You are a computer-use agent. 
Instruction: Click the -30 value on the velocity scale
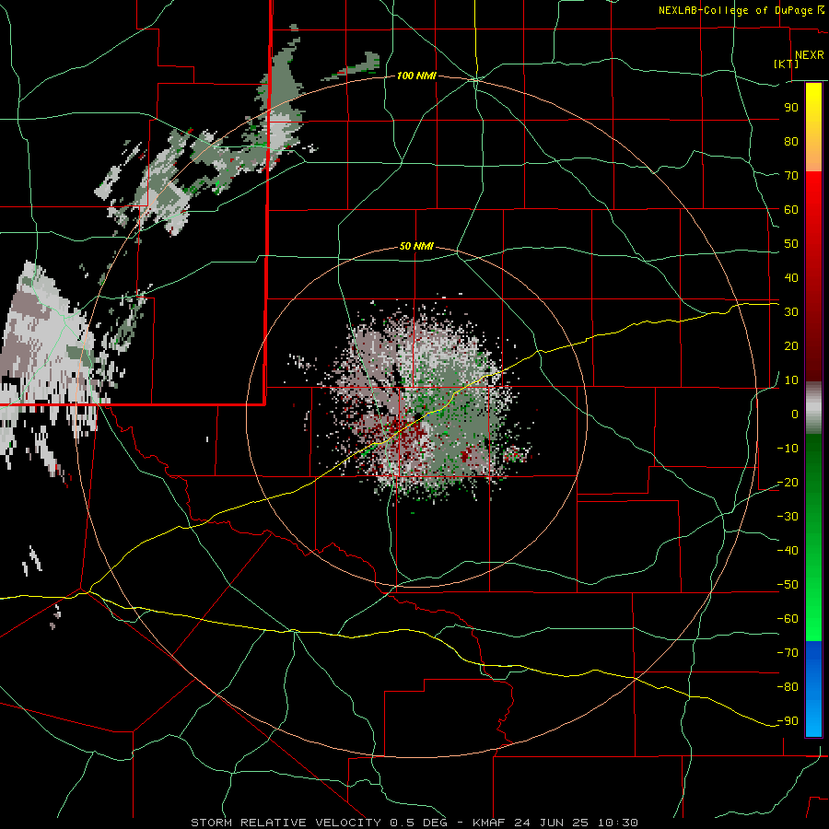(788, 517)
